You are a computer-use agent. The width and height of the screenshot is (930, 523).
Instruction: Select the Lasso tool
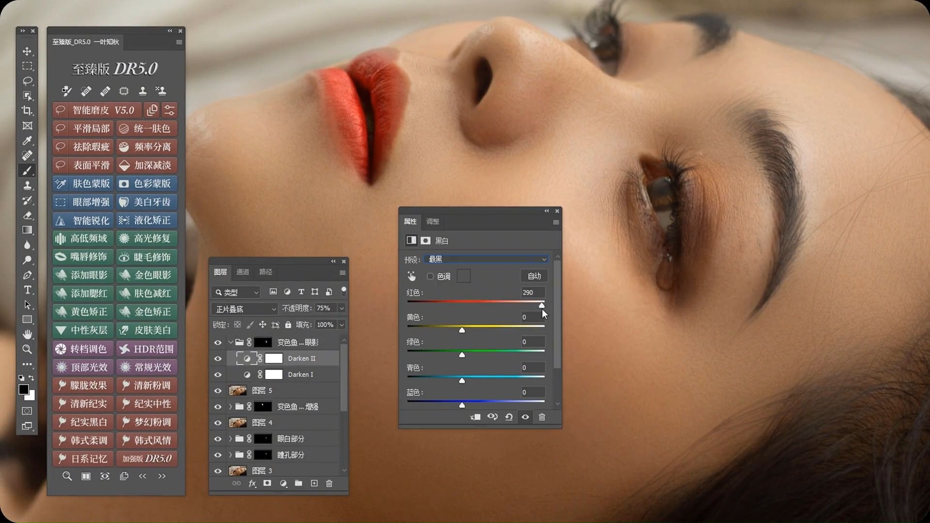27,81
